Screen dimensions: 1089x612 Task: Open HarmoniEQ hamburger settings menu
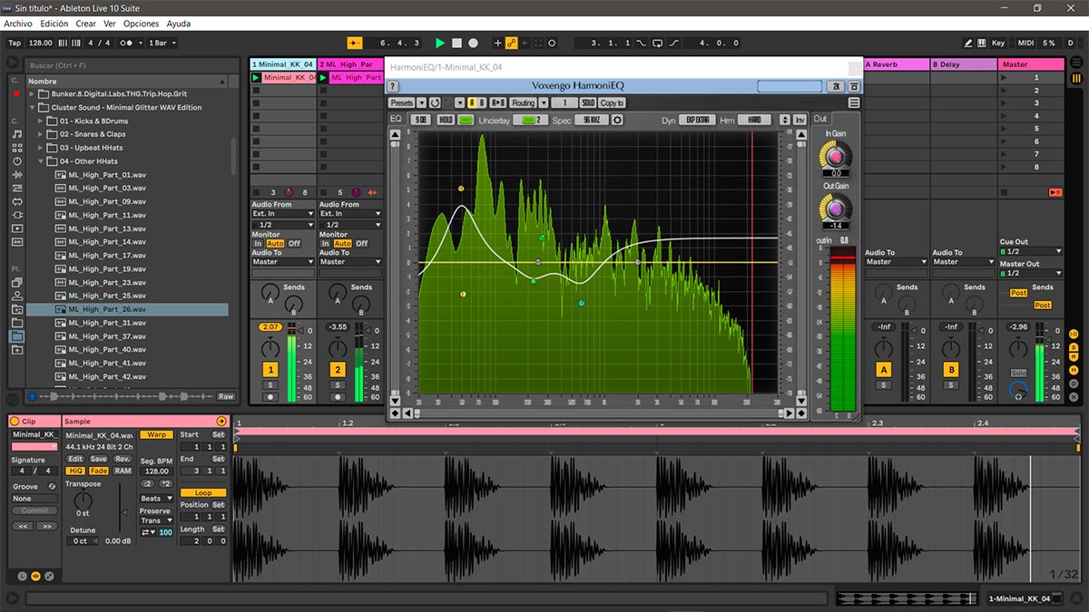(854, 103)
